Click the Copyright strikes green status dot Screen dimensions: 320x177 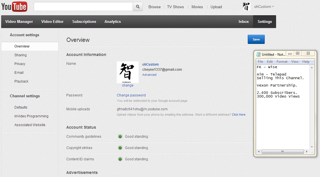120,148
